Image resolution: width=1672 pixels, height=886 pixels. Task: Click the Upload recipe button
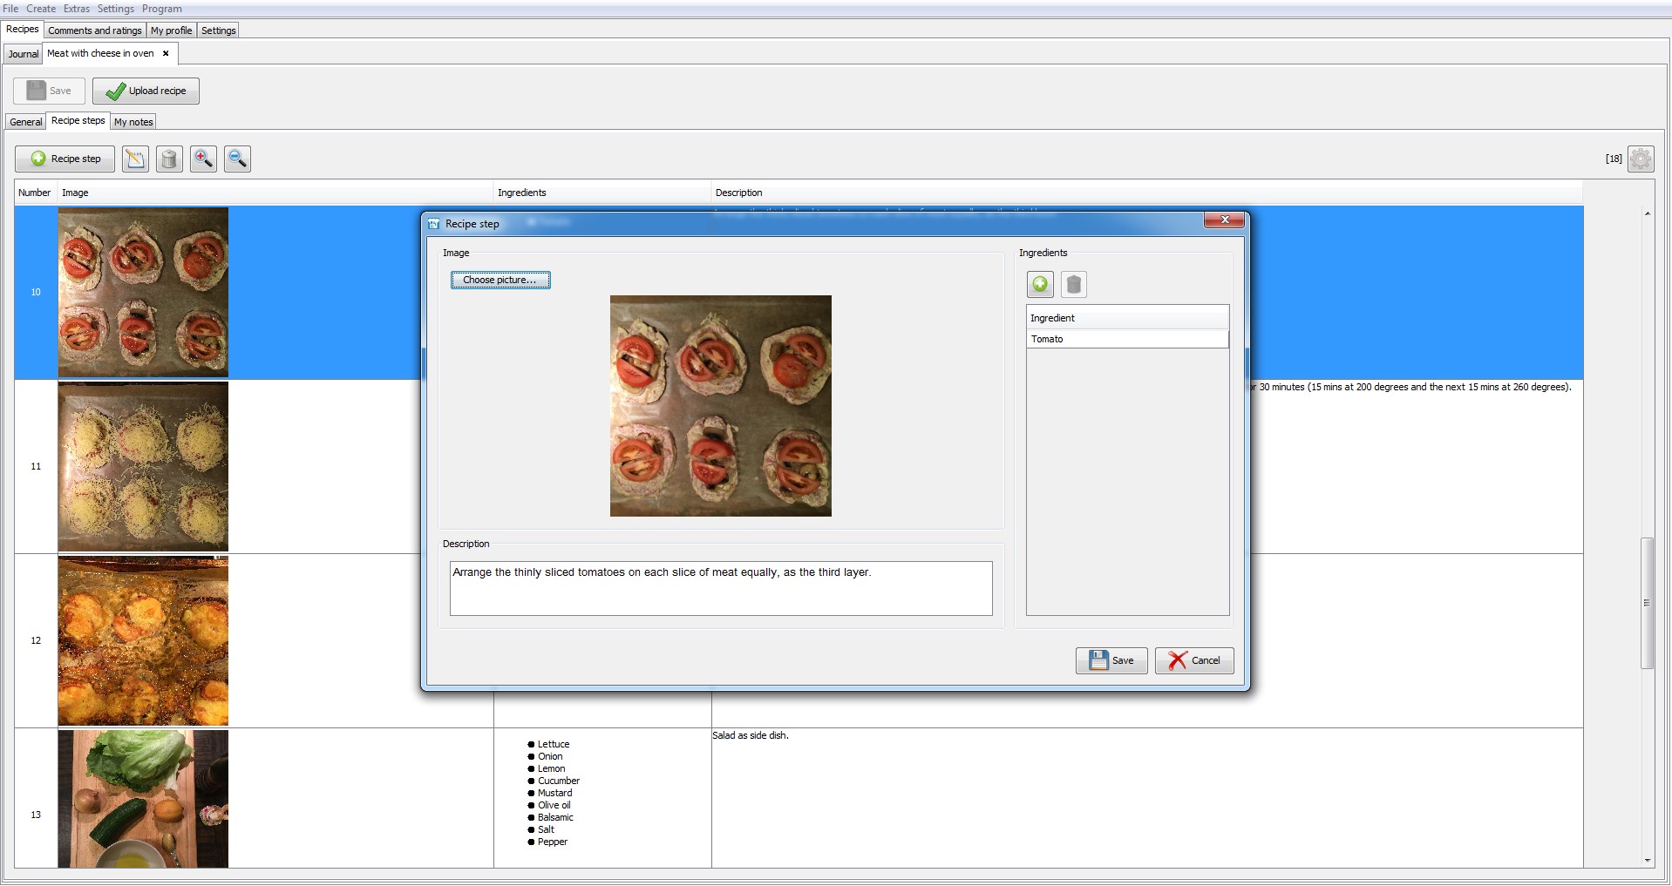pyautogui.click(x=145, y=91)
